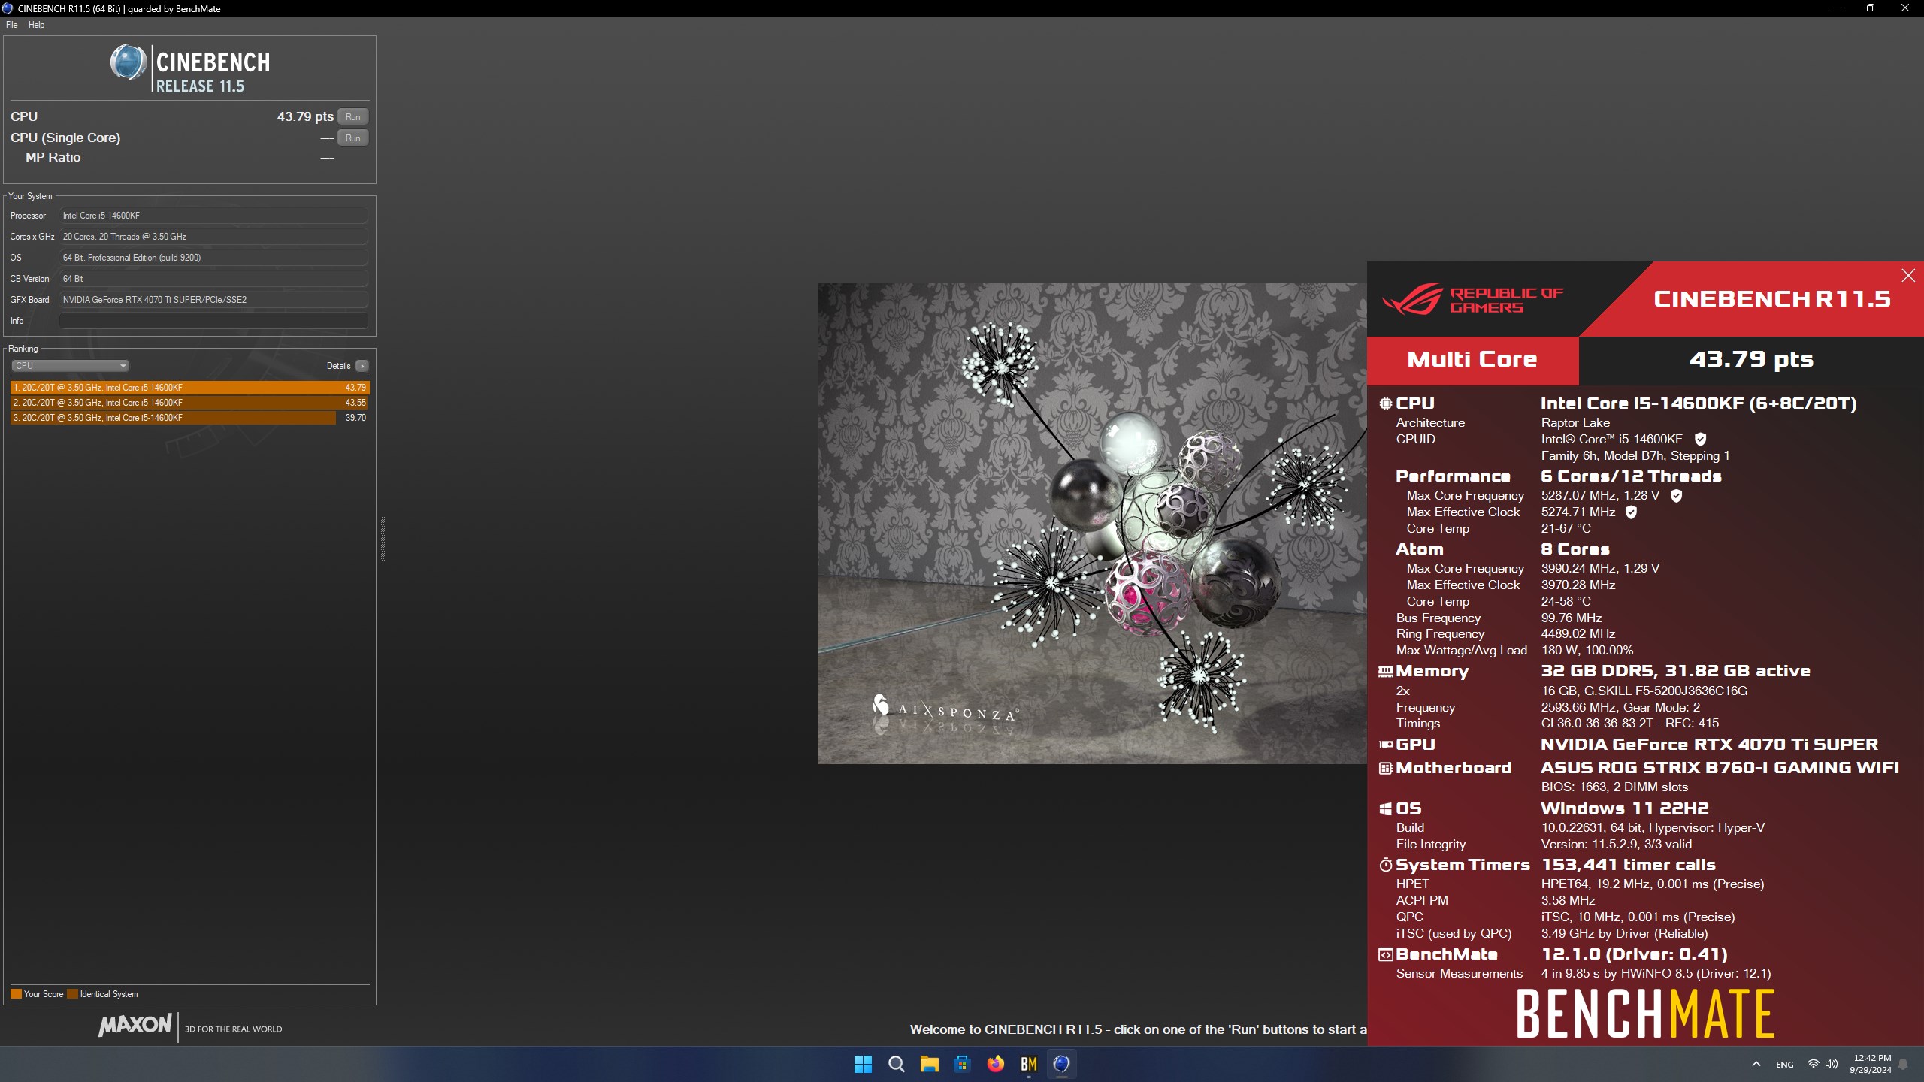Click Ring Frequency value 4489.02 MHz
The width and height of the screenshot is (1924, 1082).
1578,634
